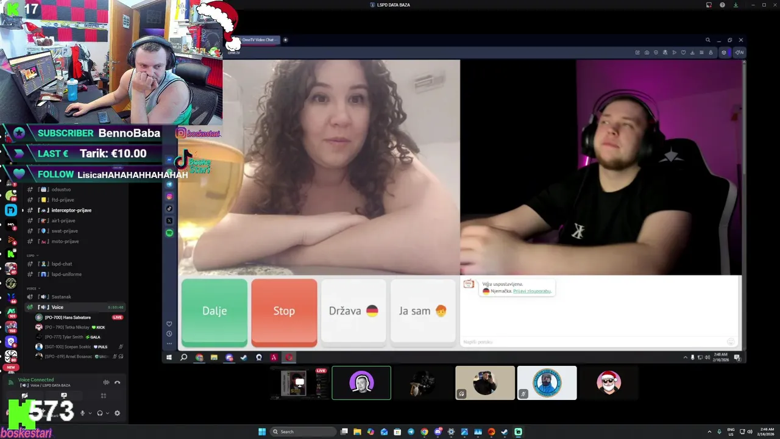
Task: Open File Explorer on the Windows taskbar
Action: [x=357, y=432]
